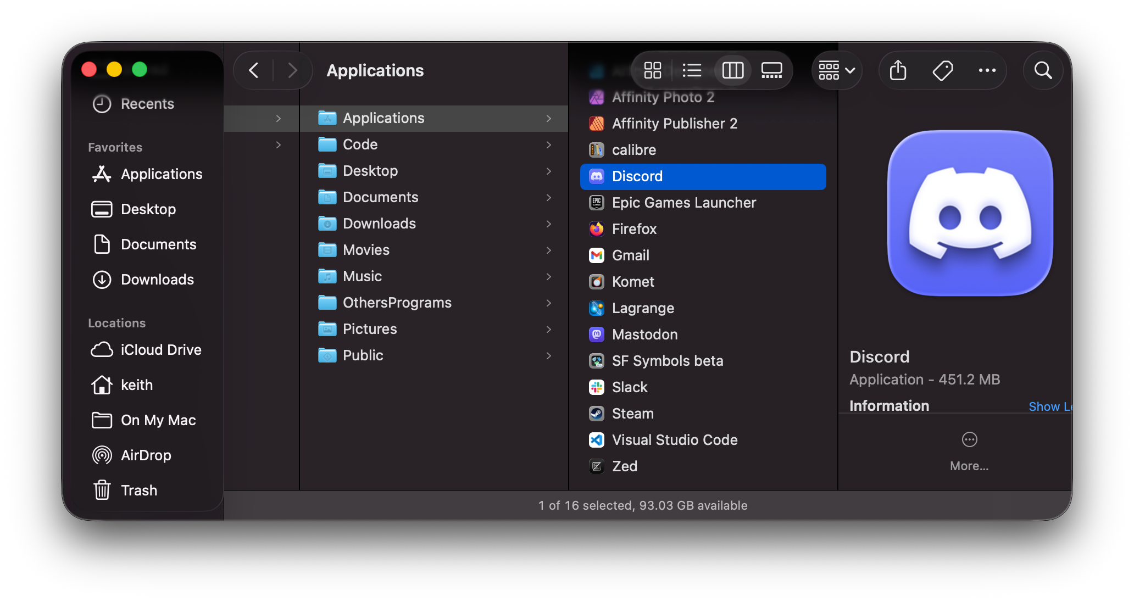Go forward with the right chevron

click(293, 70)
